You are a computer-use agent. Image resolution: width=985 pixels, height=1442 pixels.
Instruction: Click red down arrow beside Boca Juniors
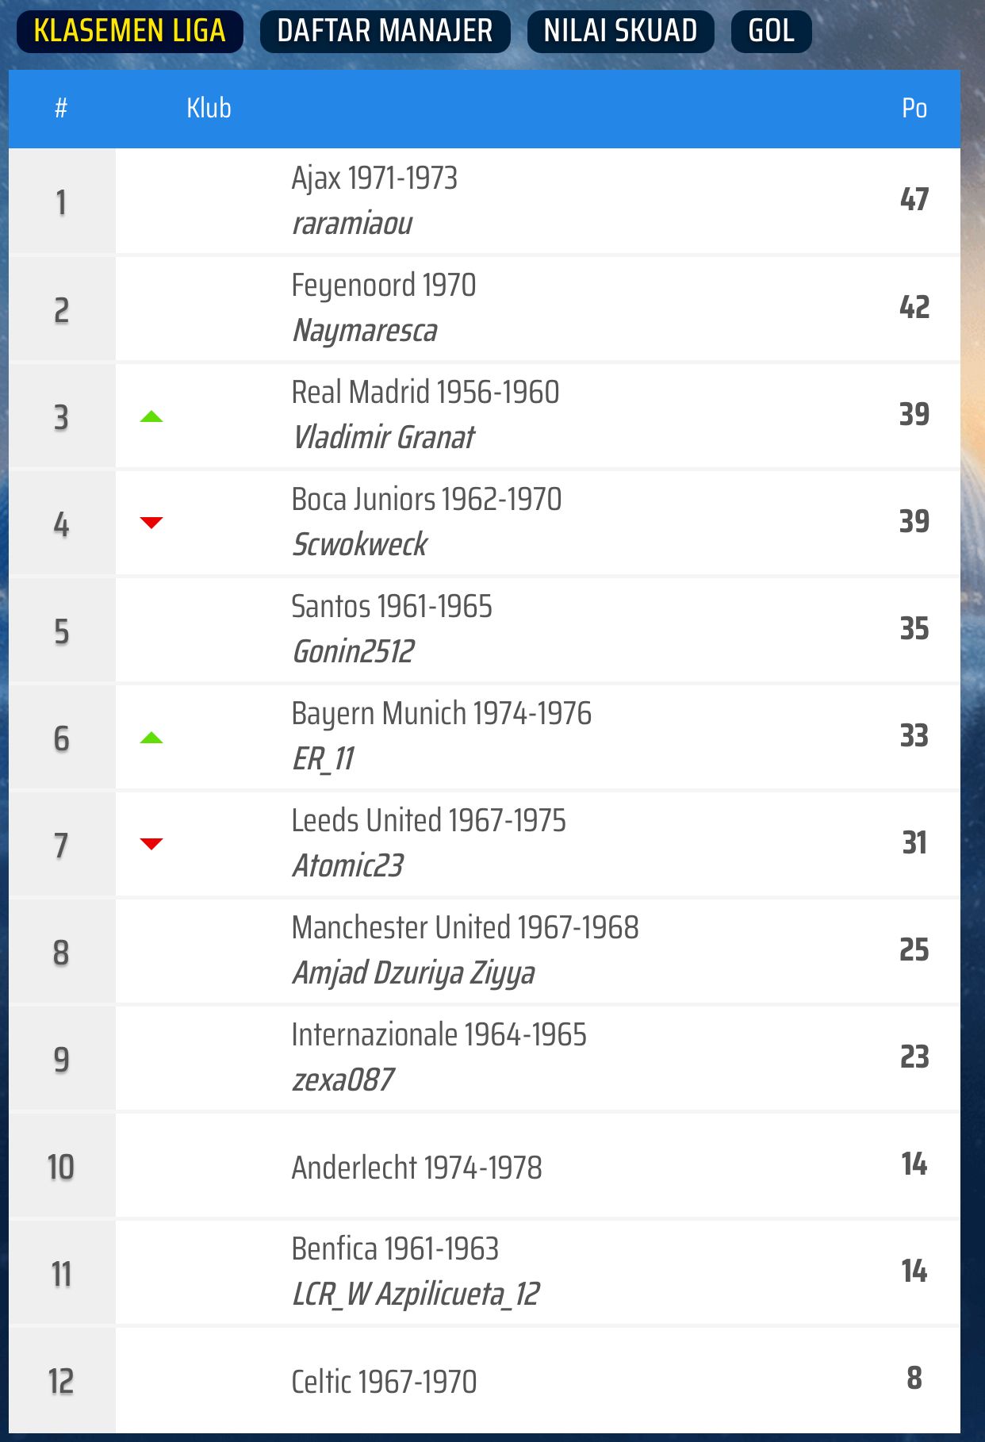tap(151, 522)
